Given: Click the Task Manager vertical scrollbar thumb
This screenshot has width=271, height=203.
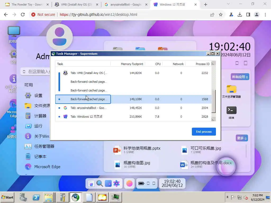Looking at the screenshot, I should (214, 101).
